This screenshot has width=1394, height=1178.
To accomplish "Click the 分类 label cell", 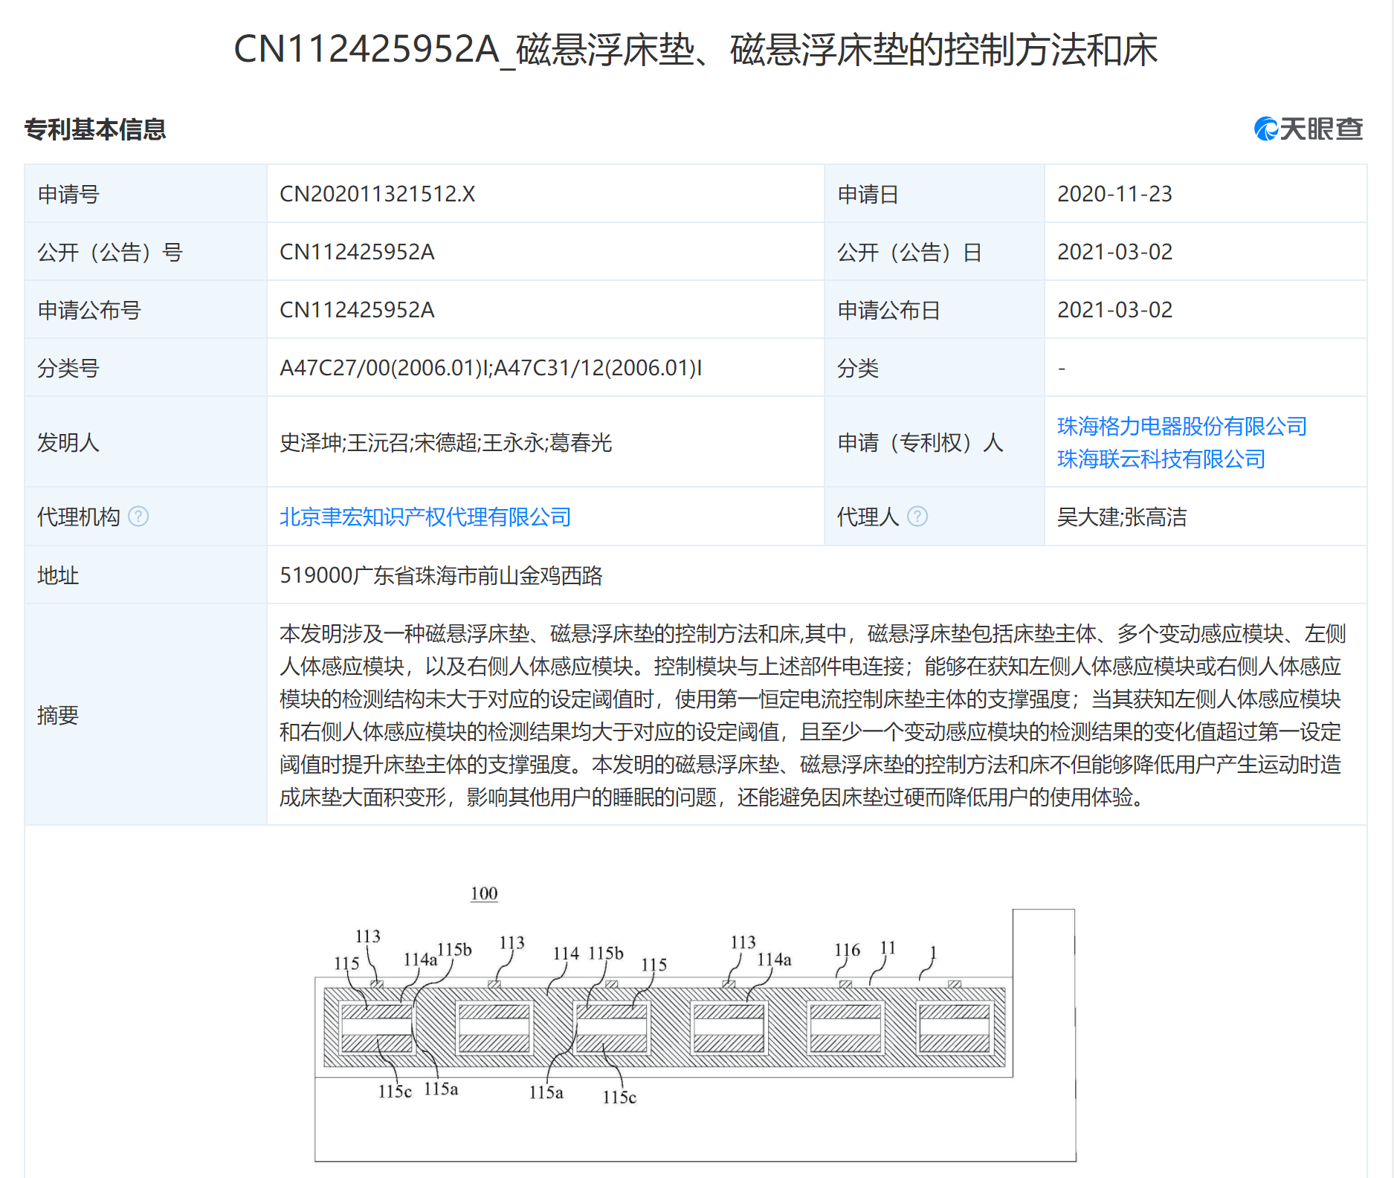I will (935, 368).
